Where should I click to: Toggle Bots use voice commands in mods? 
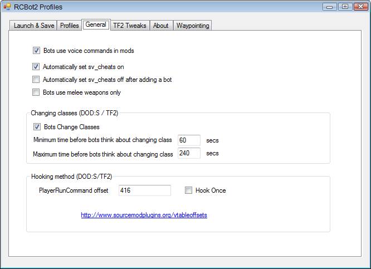click(36, 51)
